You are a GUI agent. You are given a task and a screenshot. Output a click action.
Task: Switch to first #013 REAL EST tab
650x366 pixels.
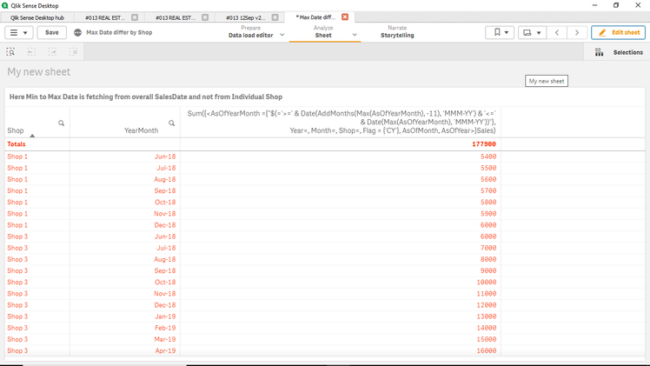click(x=105, y=17)
